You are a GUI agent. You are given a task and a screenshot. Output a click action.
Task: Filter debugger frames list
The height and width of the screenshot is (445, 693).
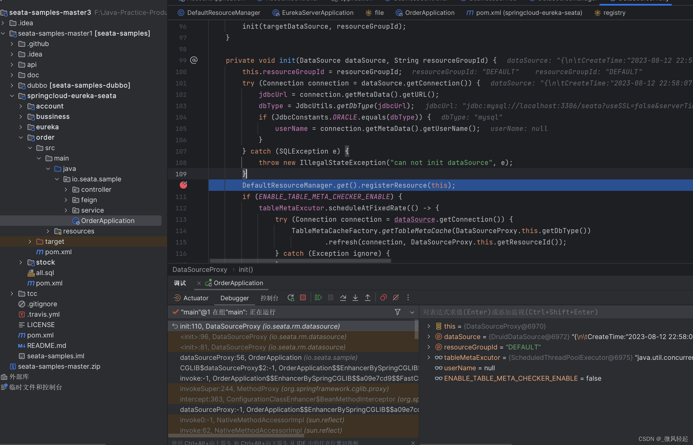click(398, 312)
